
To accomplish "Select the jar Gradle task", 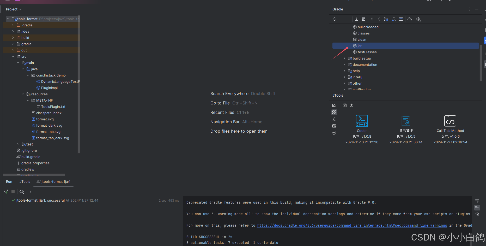I will (x=405, y=46).
